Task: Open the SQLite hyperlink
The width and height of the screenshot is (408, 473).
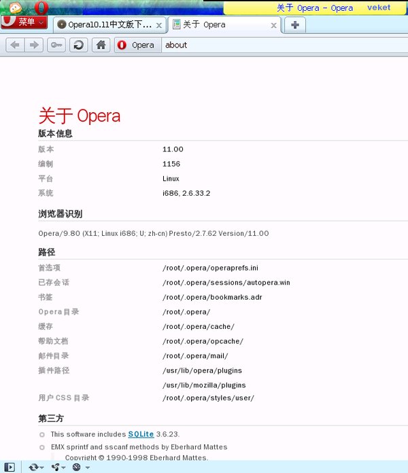Action: click(x=141, y=434)
